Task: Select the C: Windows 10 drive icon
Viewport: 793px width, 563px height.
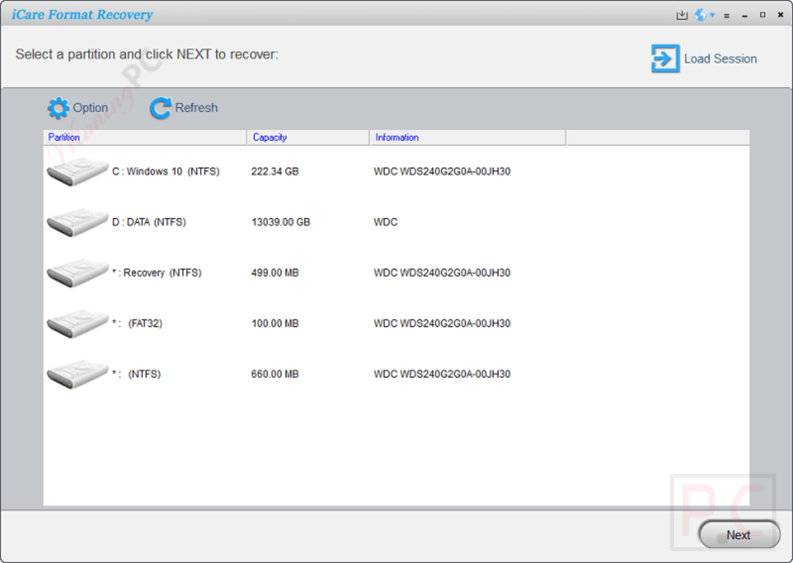Action: pyautogui.click(x=77, y=172)
